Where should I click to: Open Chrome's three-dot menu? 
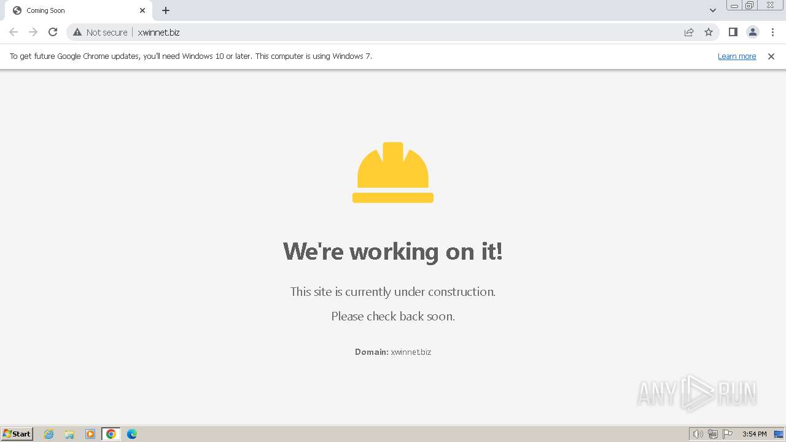(x=772, y=32)
